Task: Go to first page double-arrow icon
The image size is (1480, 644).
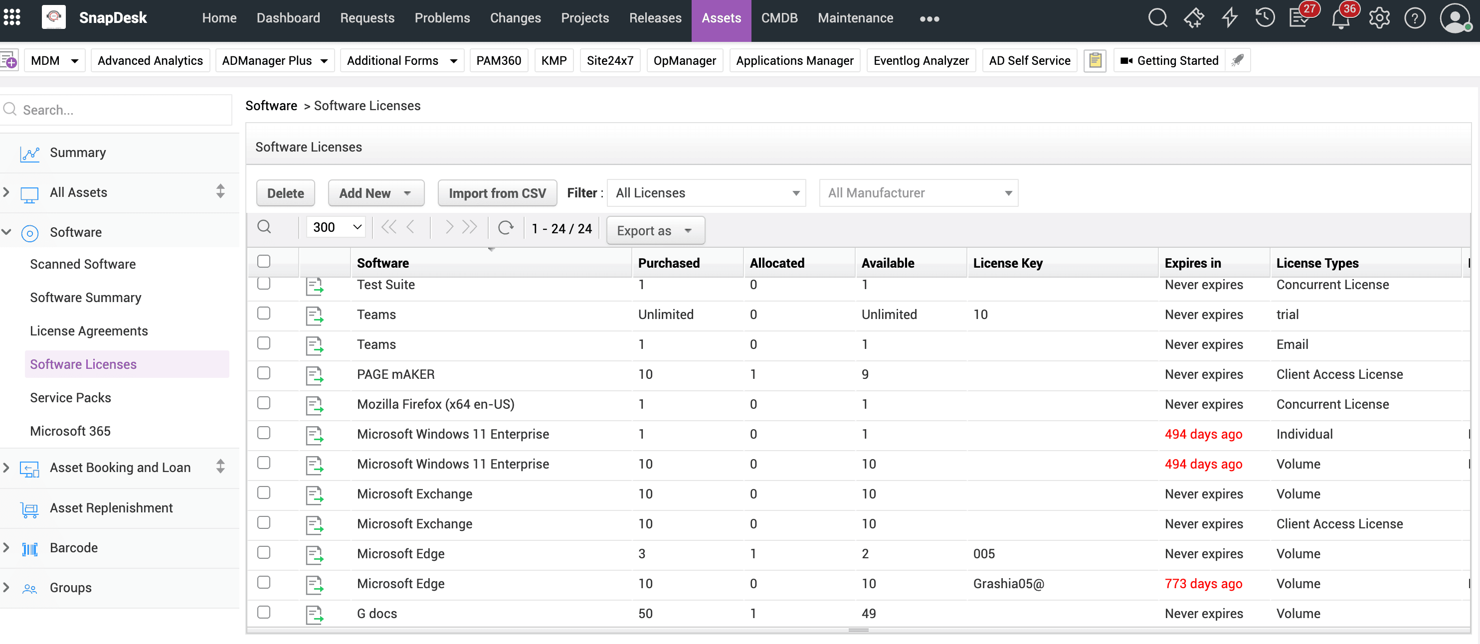Action: [389, 227]
